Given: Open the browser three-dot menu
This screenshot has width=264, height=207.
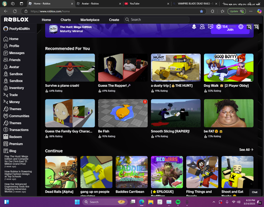Looking at the screenshot, I should [251, 11].
